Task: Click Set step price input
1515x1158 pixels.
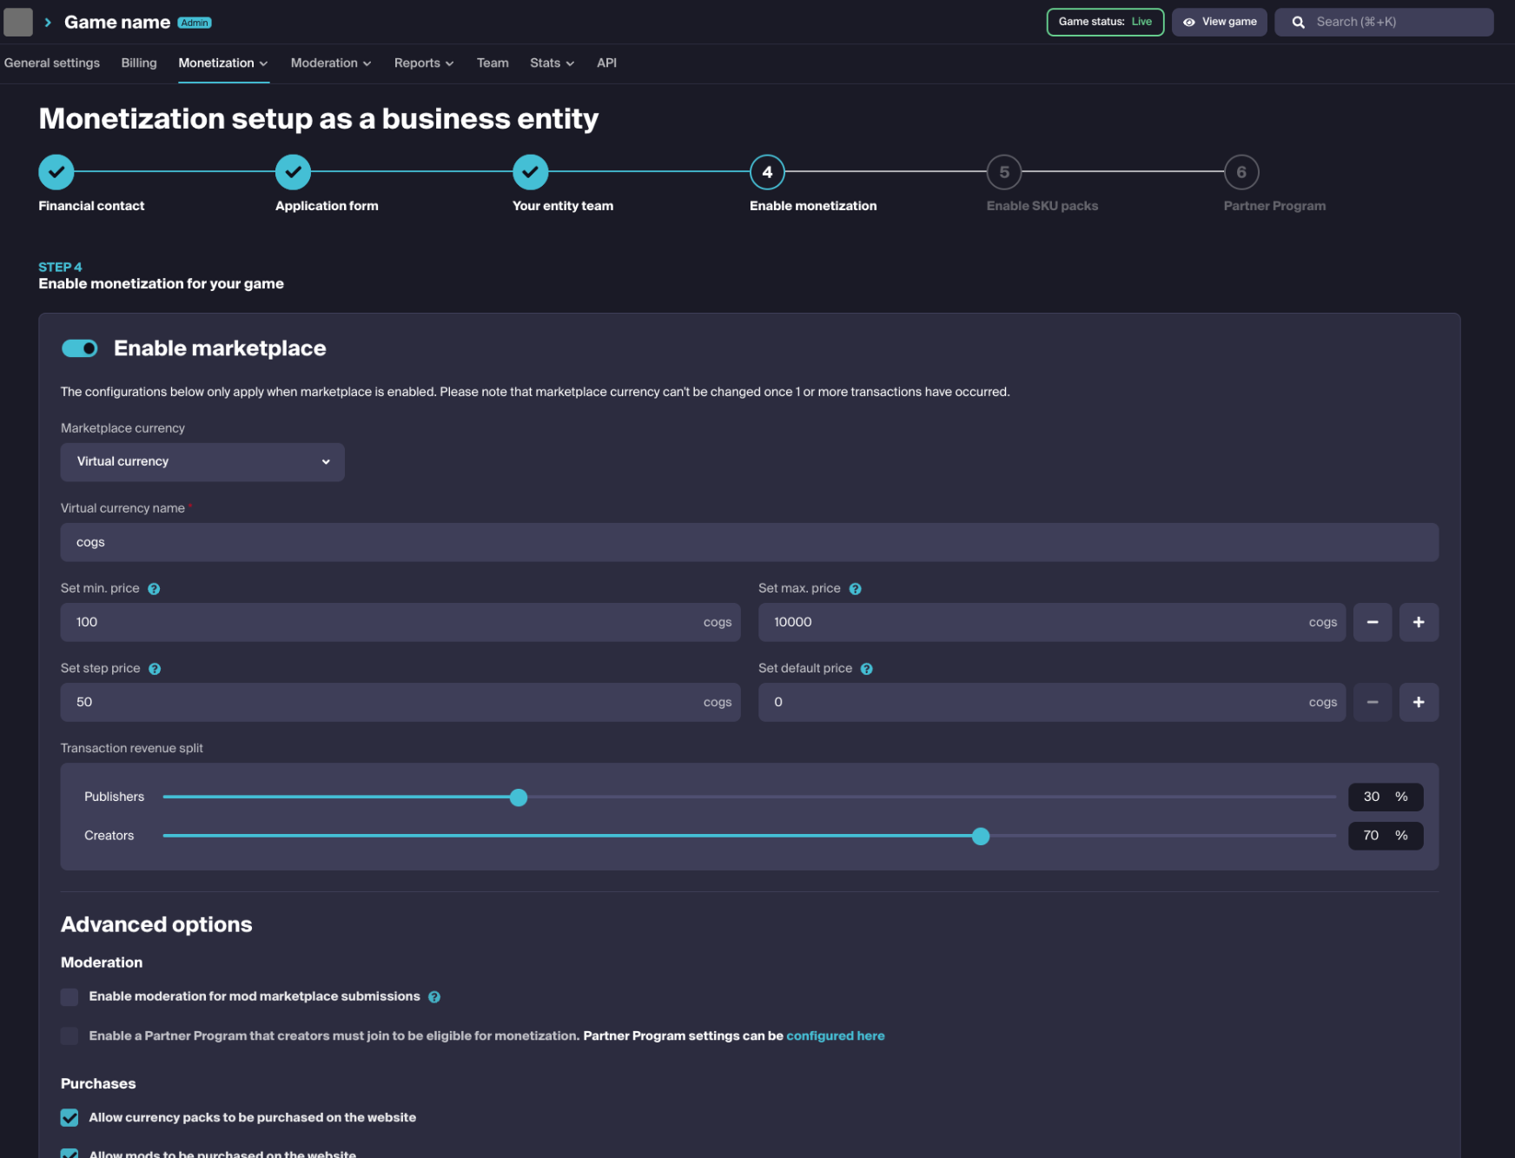Action: [400, 702]
